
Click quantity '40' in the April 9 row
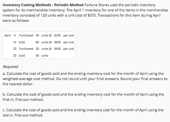point(37,35)
